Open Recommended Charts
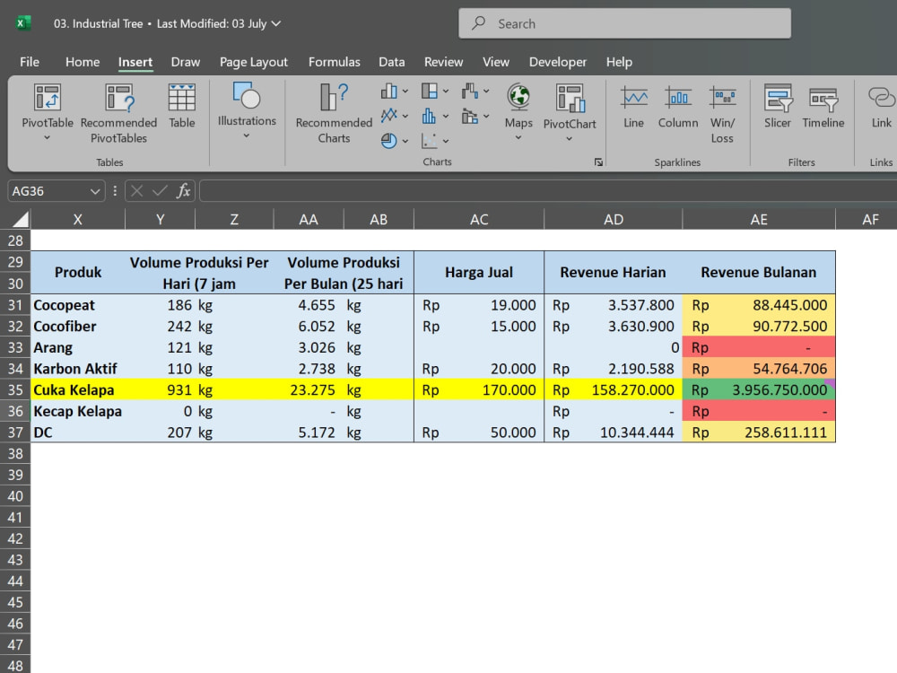The height and width of the screenshot is (673, 897). [334, 113]
